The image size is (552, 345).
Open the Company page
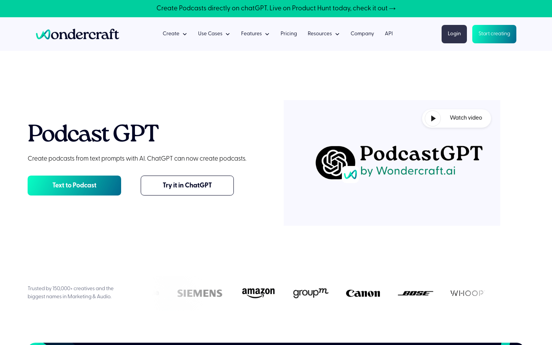[x=362, y=34]
